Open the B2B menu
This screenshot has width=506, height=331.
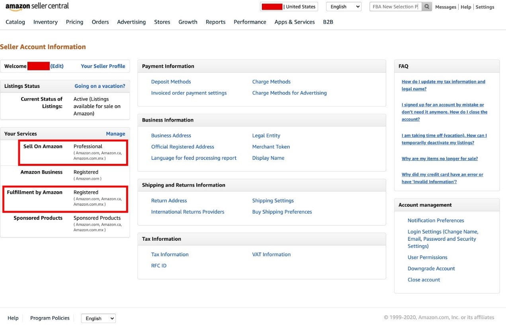[328, 22]
